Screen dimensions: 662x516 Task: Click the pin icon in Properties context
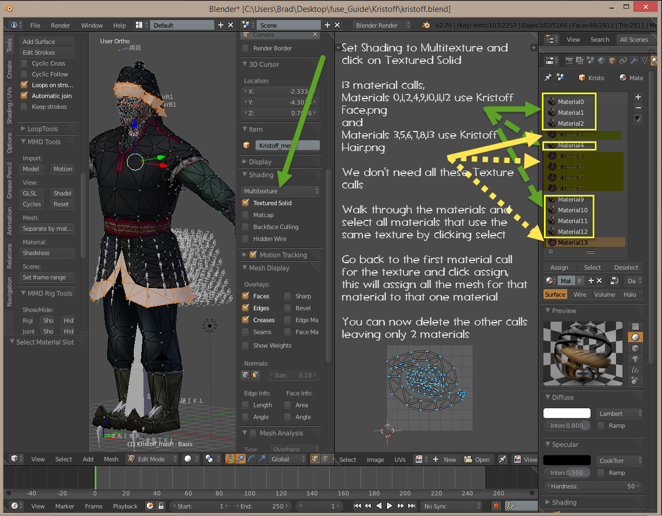coord(548,77)
